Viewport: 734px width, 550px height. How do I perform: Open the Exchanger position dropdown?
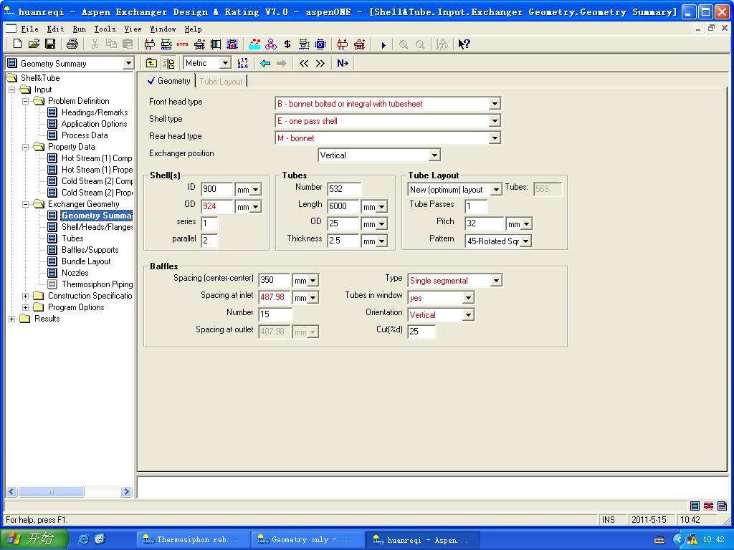point(434,155)
